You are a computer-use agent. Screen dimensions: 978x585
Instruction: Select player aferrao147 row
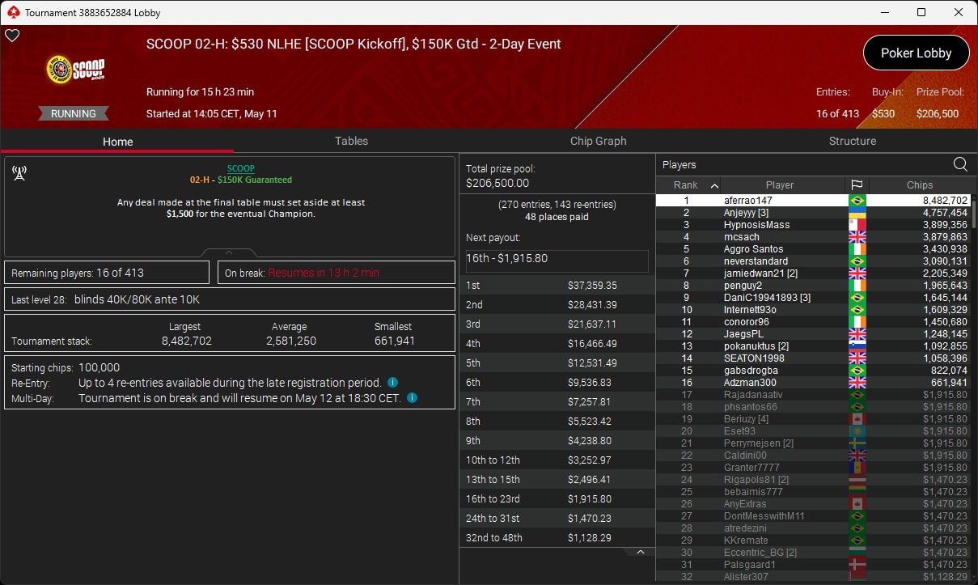[x=813, y=200]
